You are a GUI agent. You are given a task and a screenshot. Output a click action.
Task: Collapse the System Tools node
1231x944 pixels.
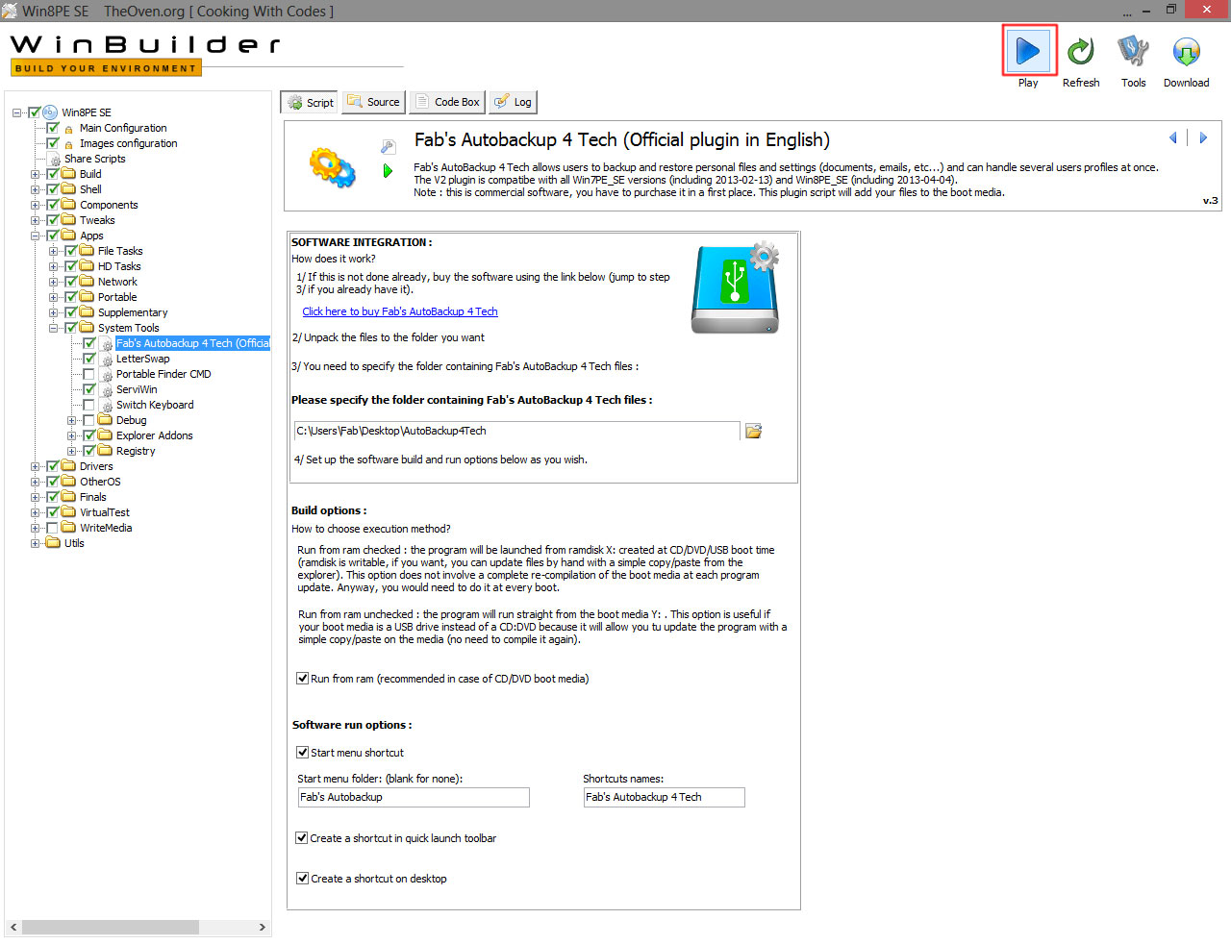point(54,328)
